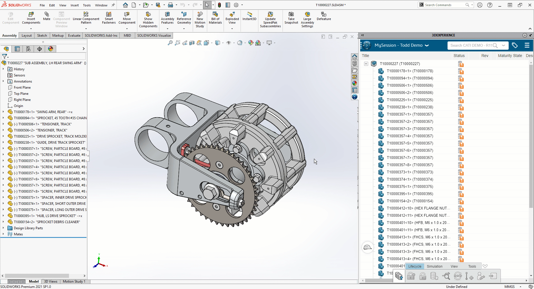Screen dimensions: 534x289
Task: Switch to the SOLIDWORKS Add-Ins tab
Action: [101, 36]
